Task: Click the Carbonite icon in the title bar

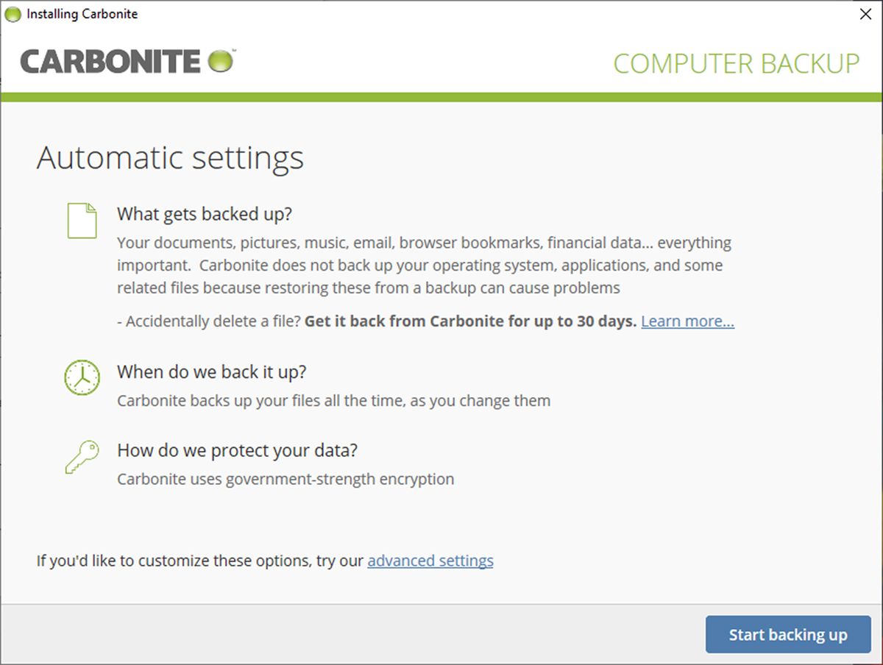Action: (x=12, y=13)
